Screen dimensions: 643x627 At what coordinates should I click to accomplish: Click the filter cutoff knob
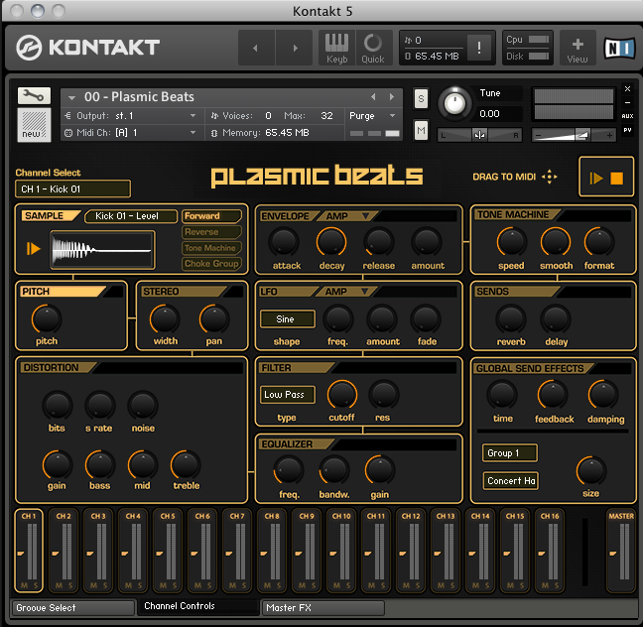coord(342,395)
